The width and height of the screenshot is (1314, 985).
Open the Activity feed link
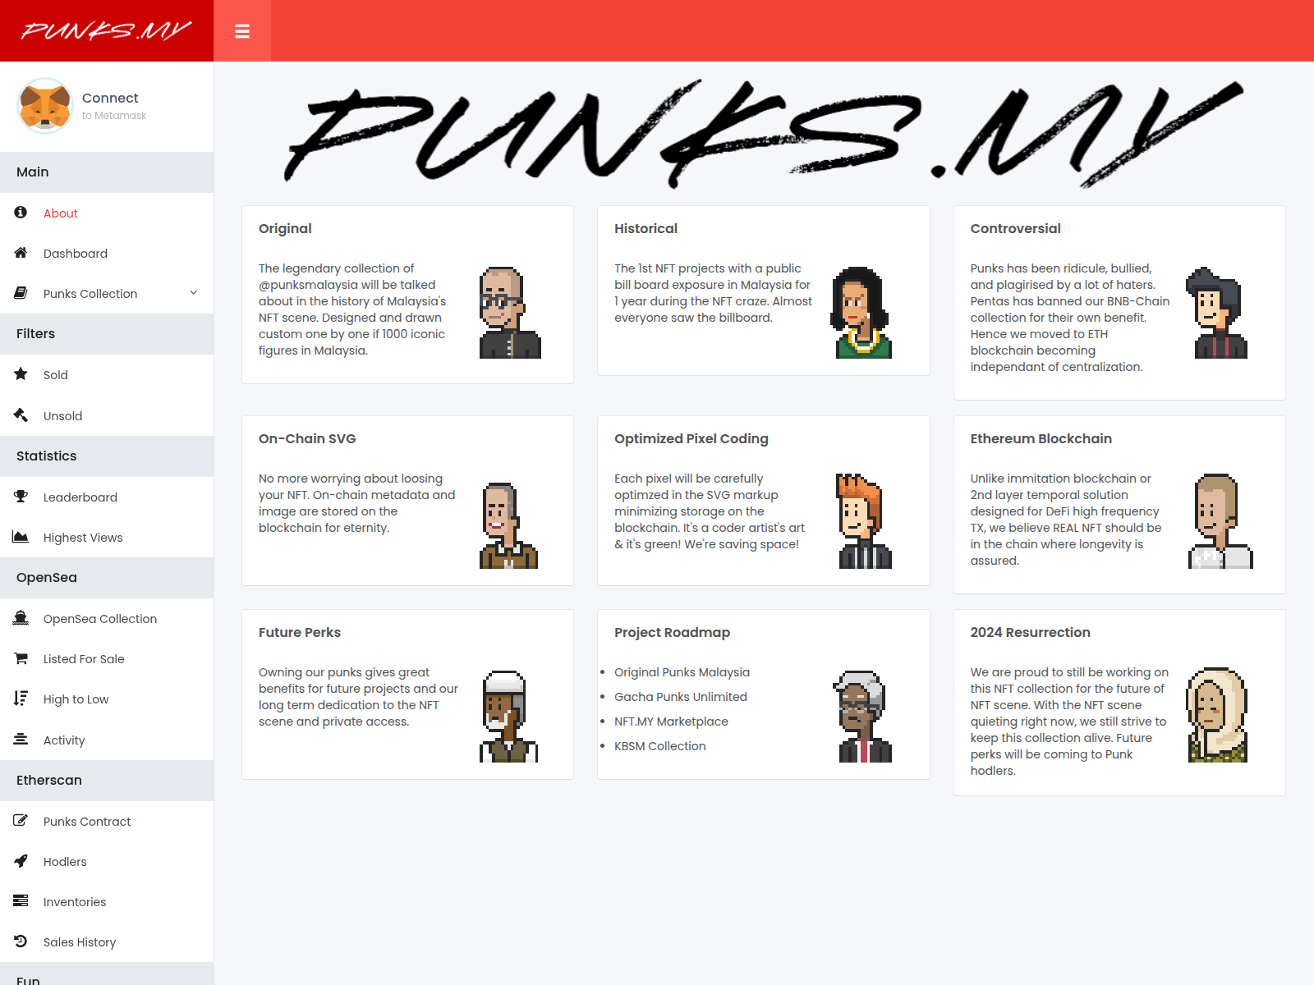click(107, 740)
